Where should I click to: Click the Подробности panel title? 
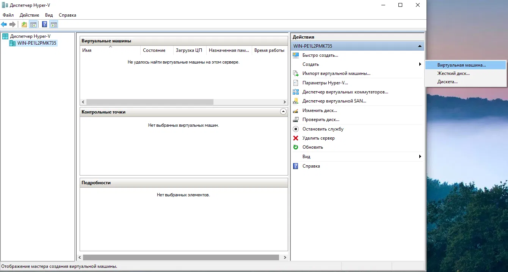96,182
